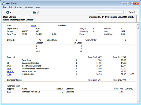Click the 11.90 Education price value
The image size is (141, 105).
(99, 63)
